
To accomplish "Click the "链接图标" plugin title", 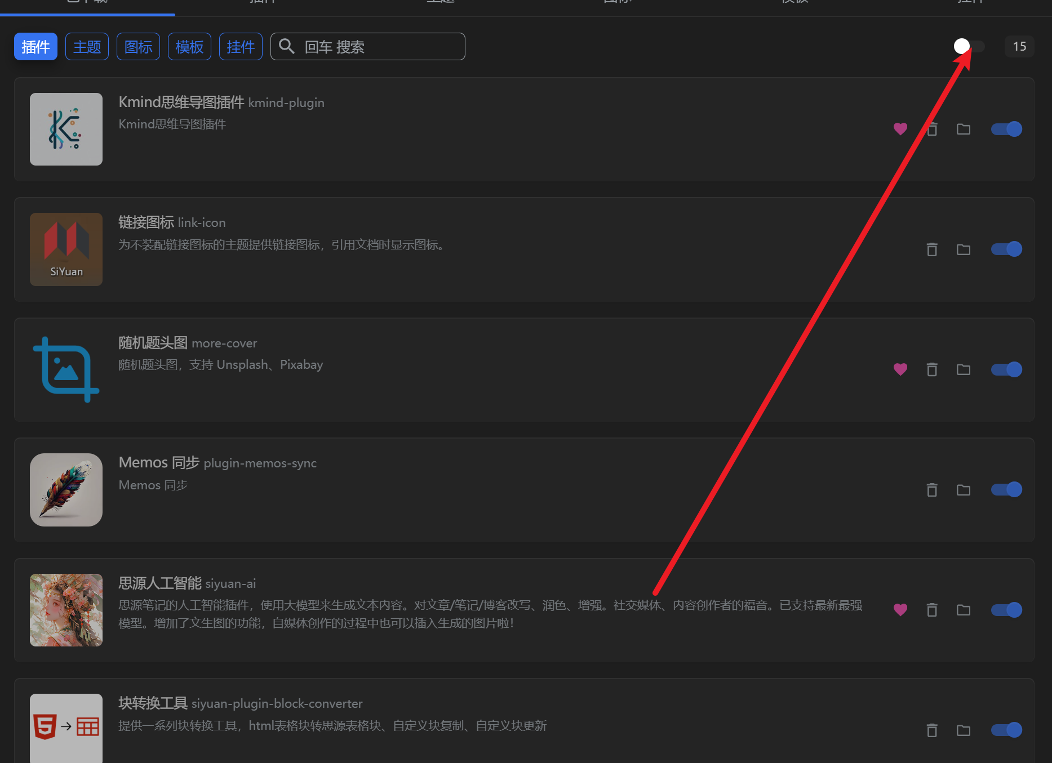I will pos(146,222).
